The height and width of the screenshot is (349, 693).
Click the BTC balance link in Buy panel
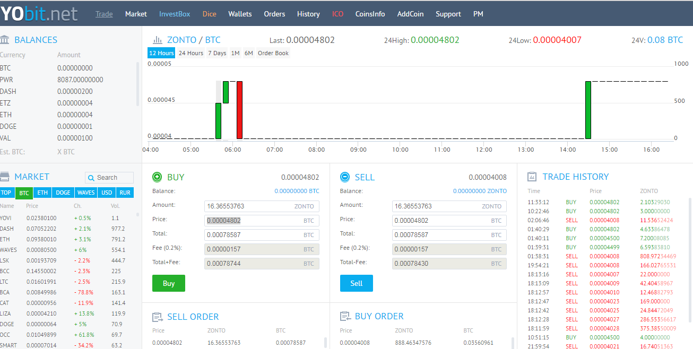pyautogui.click(x=297, y=191)
